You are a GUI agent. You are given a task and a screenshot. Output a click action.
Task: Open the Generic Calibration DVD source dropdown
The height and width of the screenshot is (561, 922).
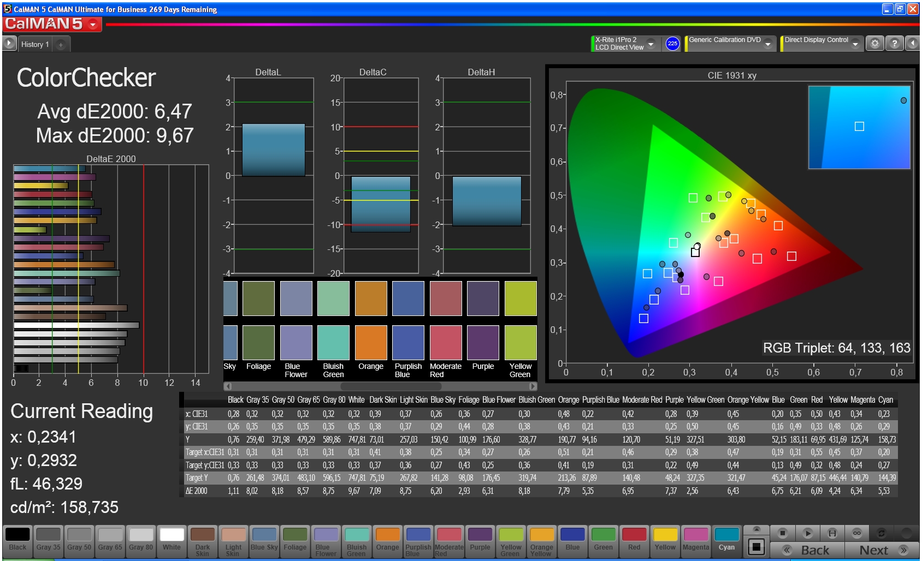pyautogui.click(x=768, y=44)
